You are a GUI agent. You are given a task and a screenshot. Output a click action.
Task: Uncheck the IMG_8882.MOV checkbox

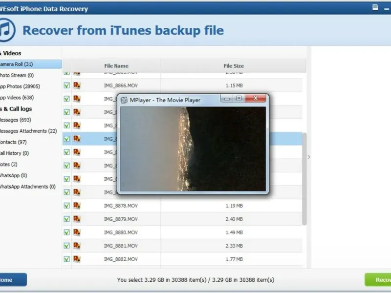(66, 259)
